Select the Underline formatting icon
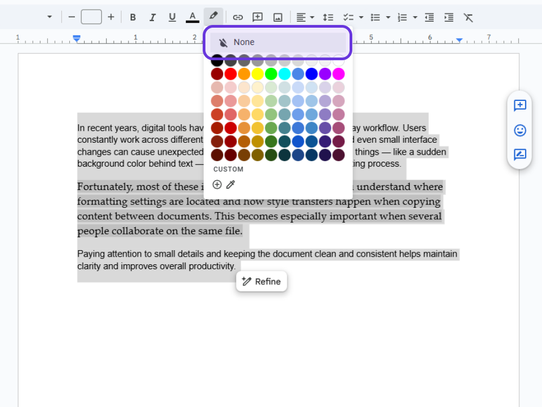 [172, 17]
